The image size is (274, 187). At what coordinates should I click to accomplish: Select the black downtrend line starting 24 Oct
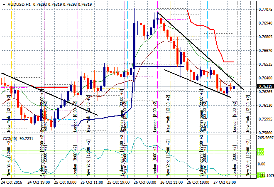pyautogui.click(x=49, y=94)
